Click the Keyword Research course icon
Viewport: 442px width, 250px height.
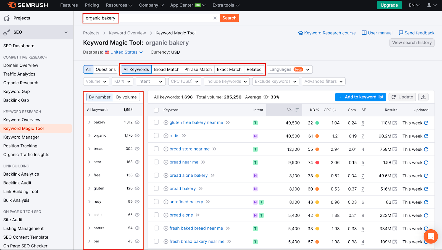[301, 33]
